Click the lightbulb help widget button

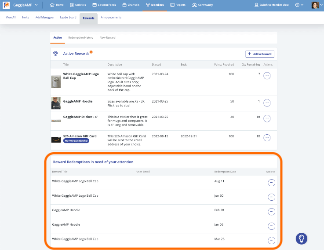pyautogui.click(x=302, y=239)
